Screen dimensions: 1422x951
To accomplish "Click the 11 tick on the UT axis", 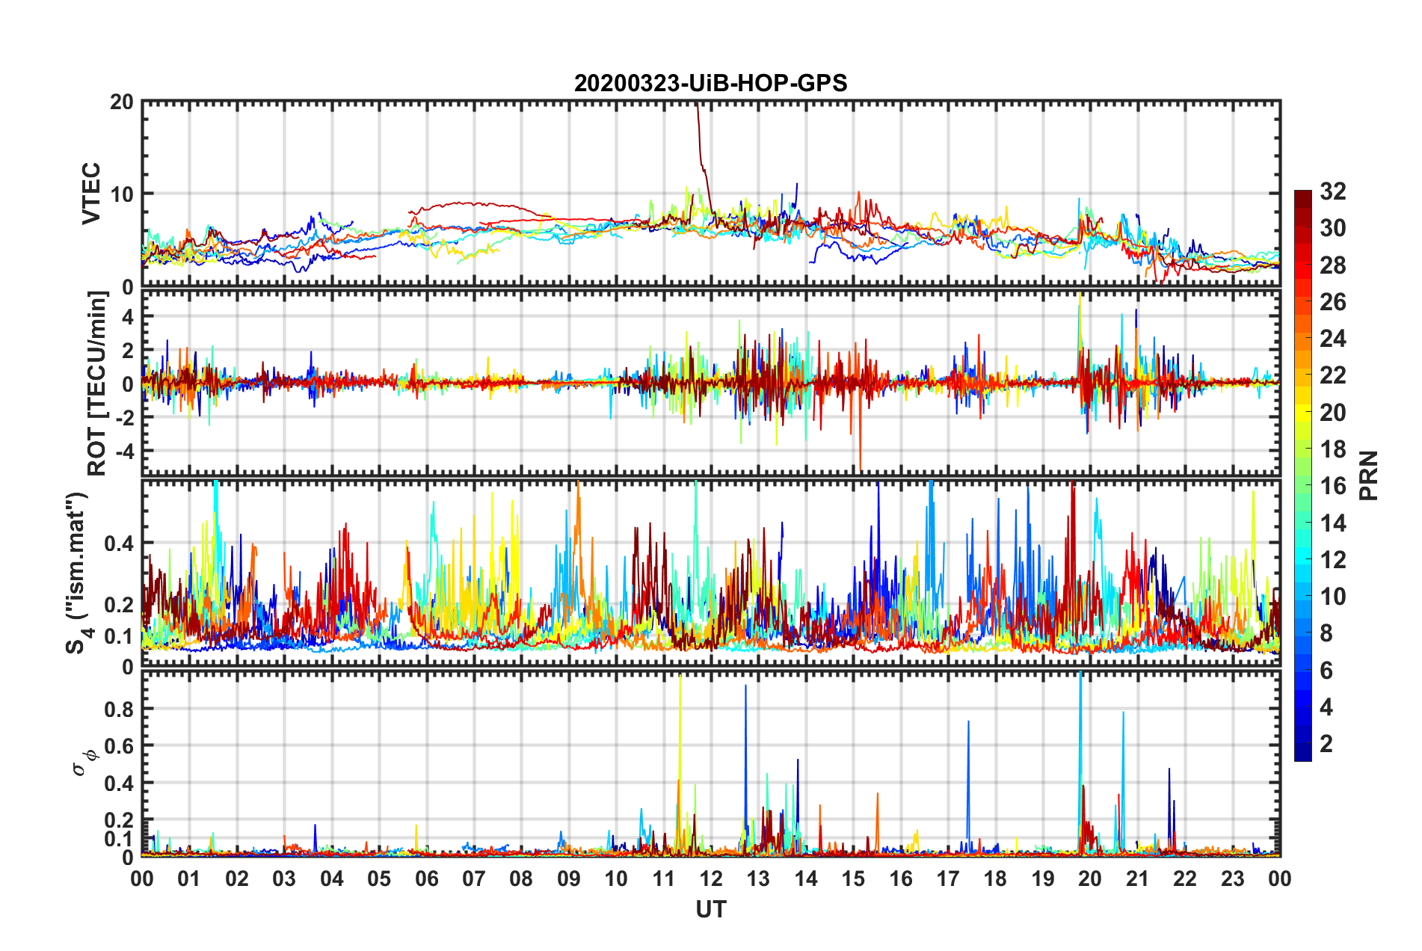I will [664, 878].
